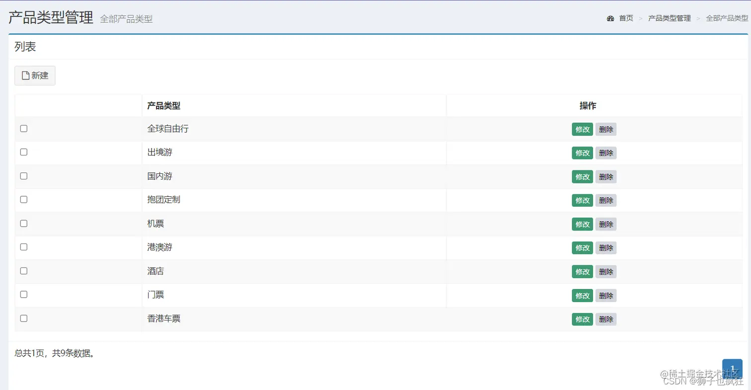Check the box for 机票
The height and width of the screenshot is (390, 751).
pyautogui.click(x=24, y=224)
